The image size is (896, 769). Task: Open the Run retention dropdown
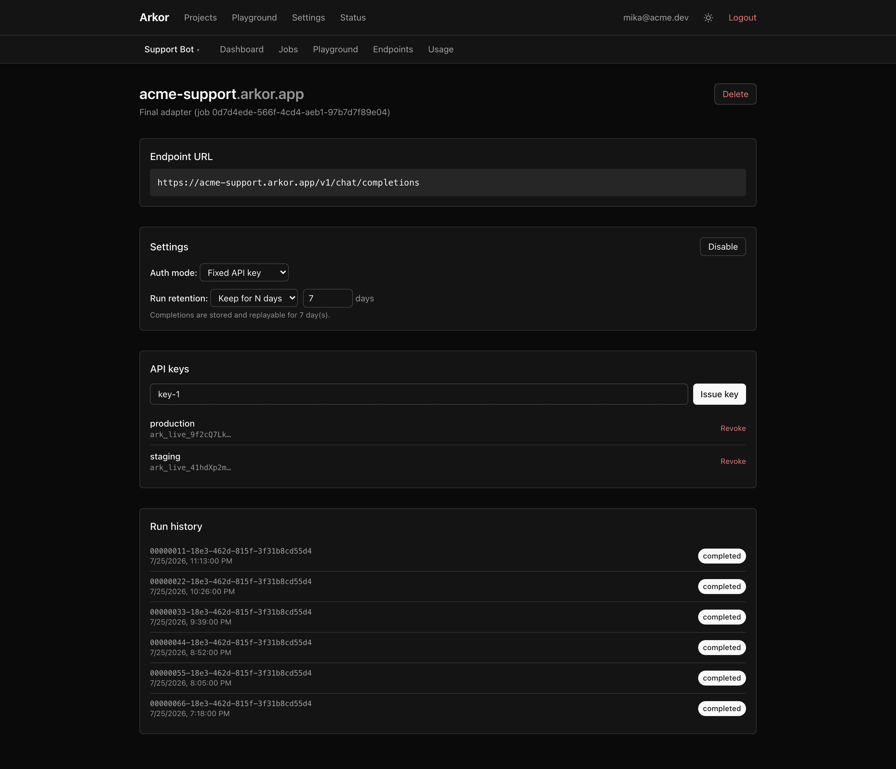[254, 298]
